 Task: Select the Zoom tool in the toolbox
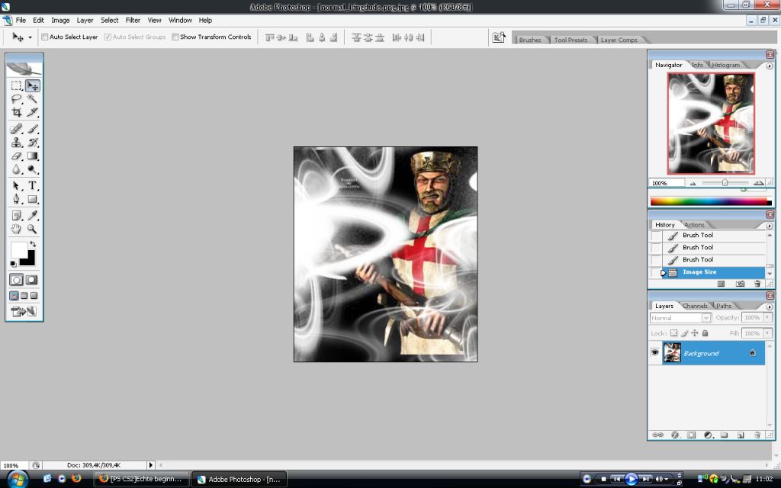32,229
